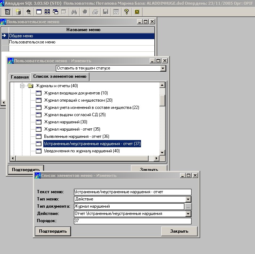The width and height of the screenshot is (255, 254).
Task: Click left scroll arrow in Пользовательские меню window
Action: [4, 103]
